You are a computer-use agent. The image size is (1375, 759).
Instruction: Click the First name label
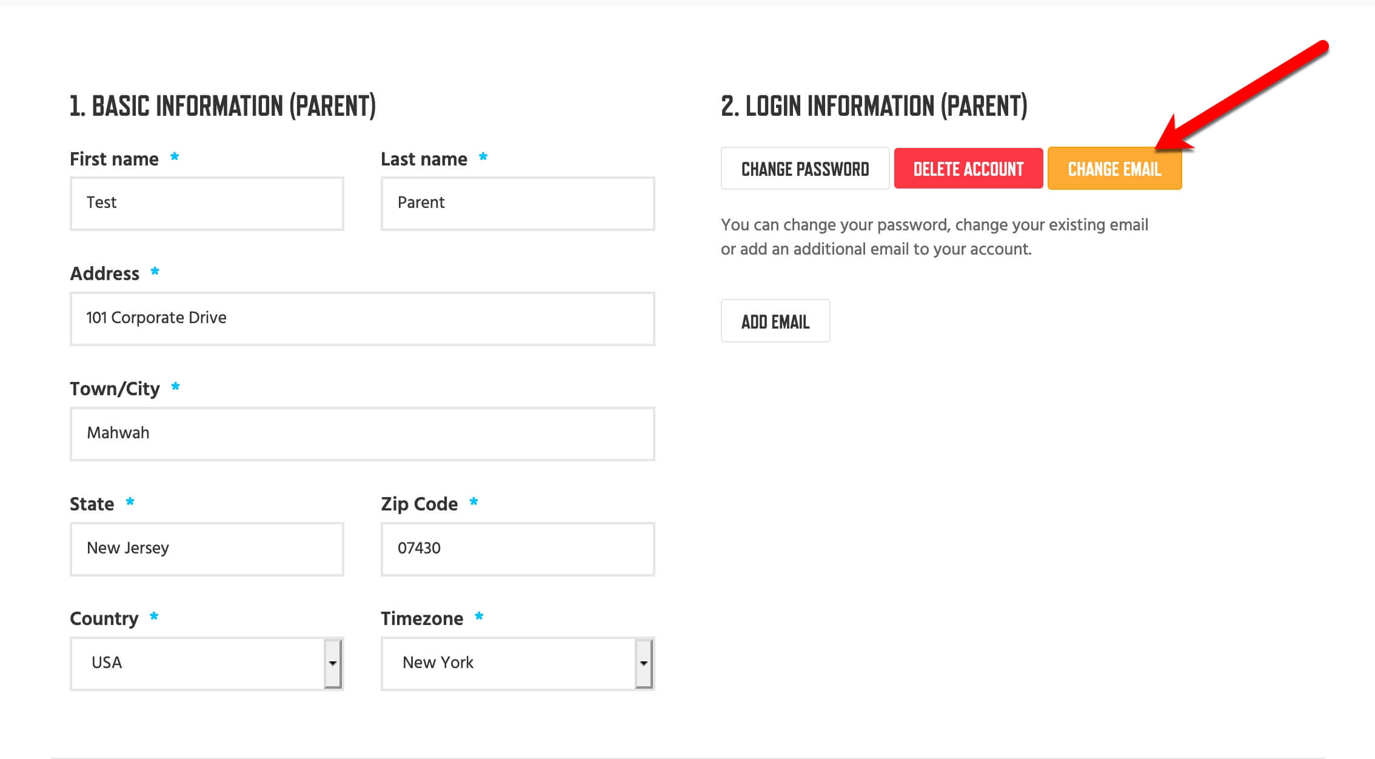[114, 159]
